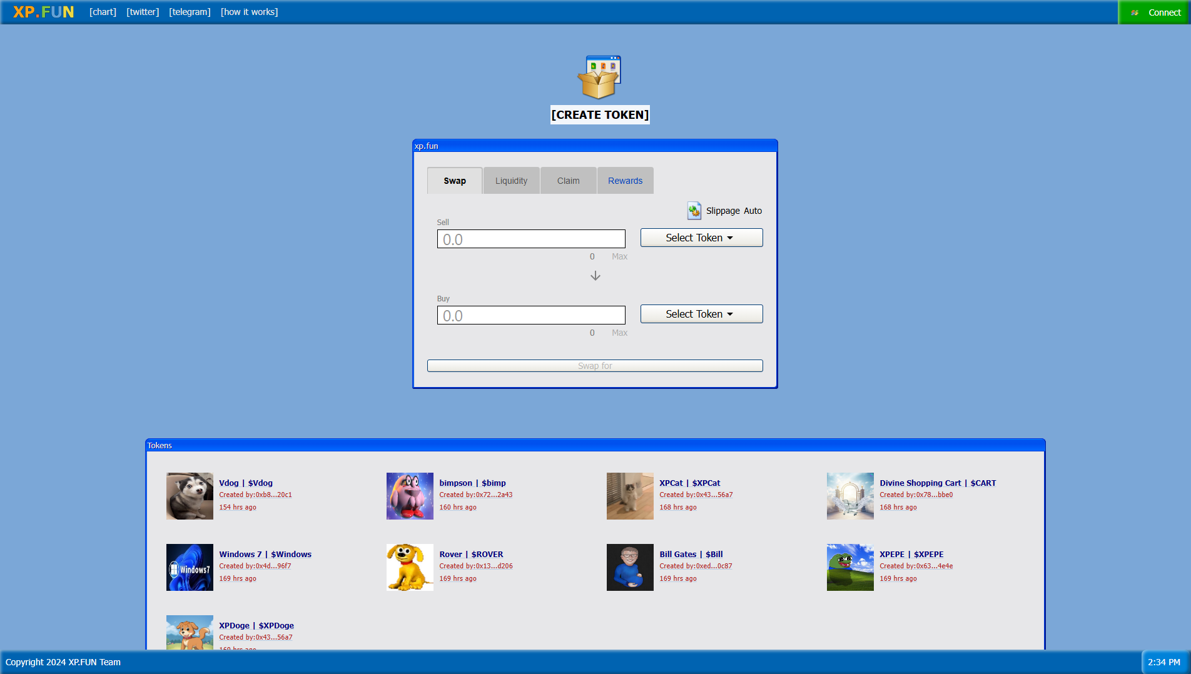The height and width of the screenshot is (674, 1191).
Task: Click the Slippage Auto label
Action: coord(734,211)
